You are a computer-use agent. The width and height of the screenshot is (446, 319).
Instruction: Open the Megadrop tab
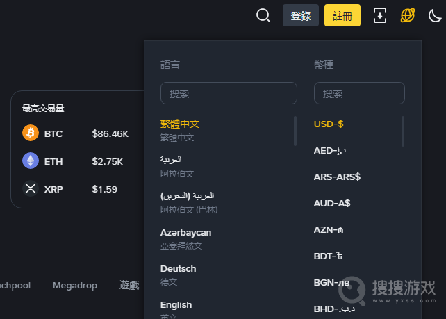[75, 286]
